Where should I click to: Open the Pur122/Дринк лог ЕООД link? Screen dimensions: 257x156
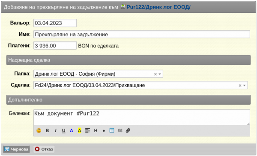(x=158, y=7)
